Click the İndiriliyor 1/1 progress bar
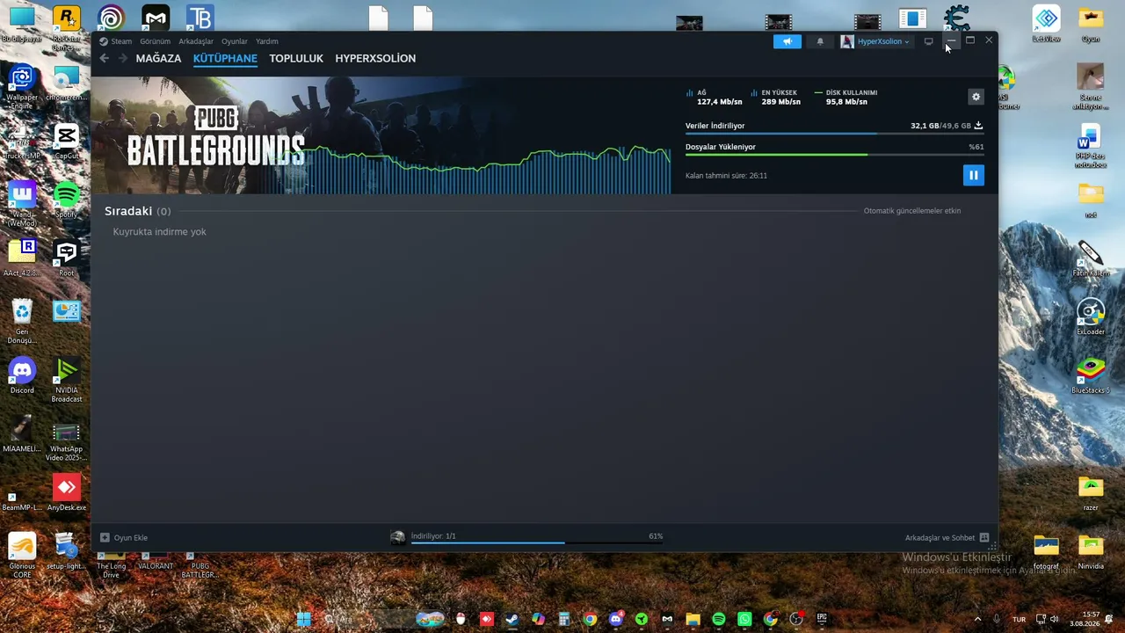Image resolution: width=1125 pixels, height=633 pixels. pyautogui.click(x=537, y=542)
